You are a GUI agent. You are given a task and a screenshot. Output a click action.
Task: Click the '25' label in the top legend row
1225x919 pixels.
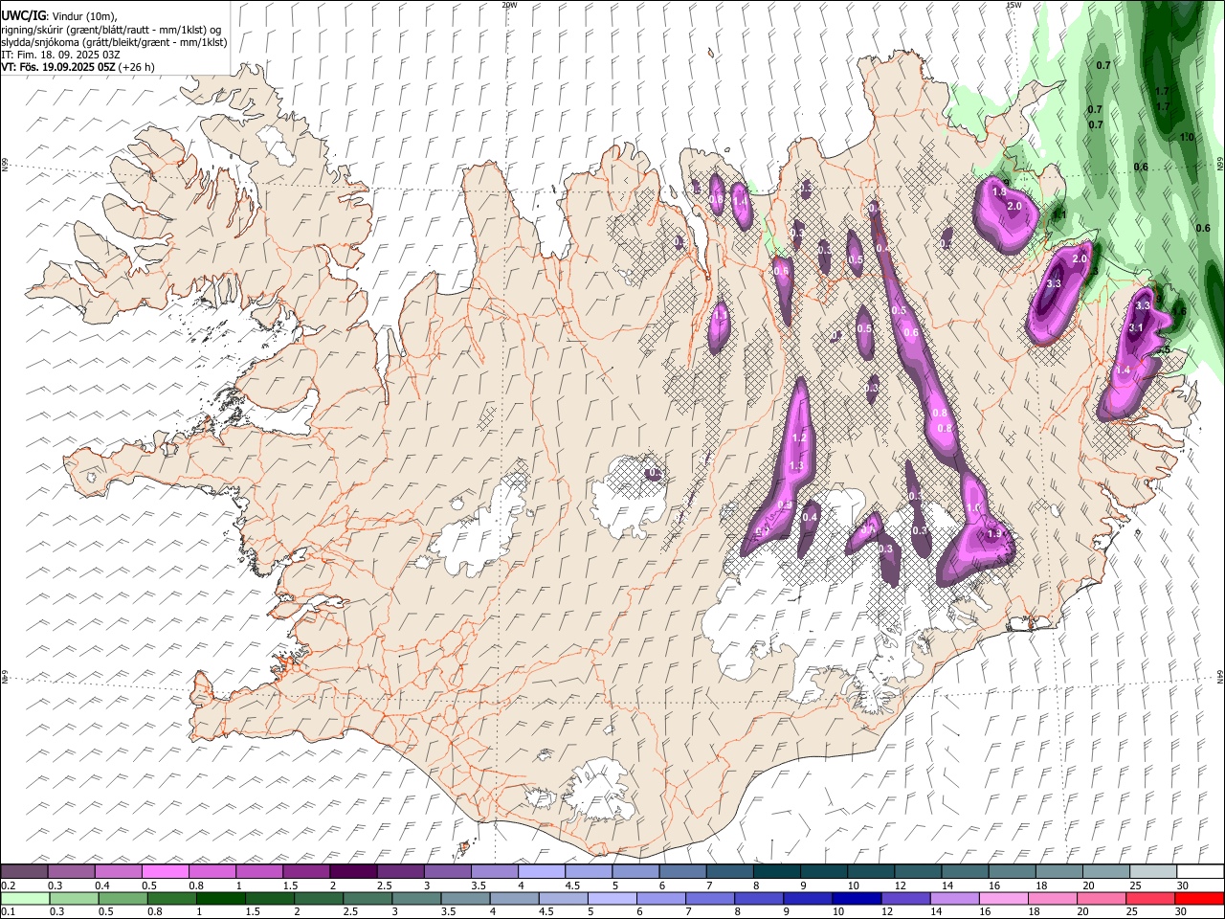(1135, 885)
